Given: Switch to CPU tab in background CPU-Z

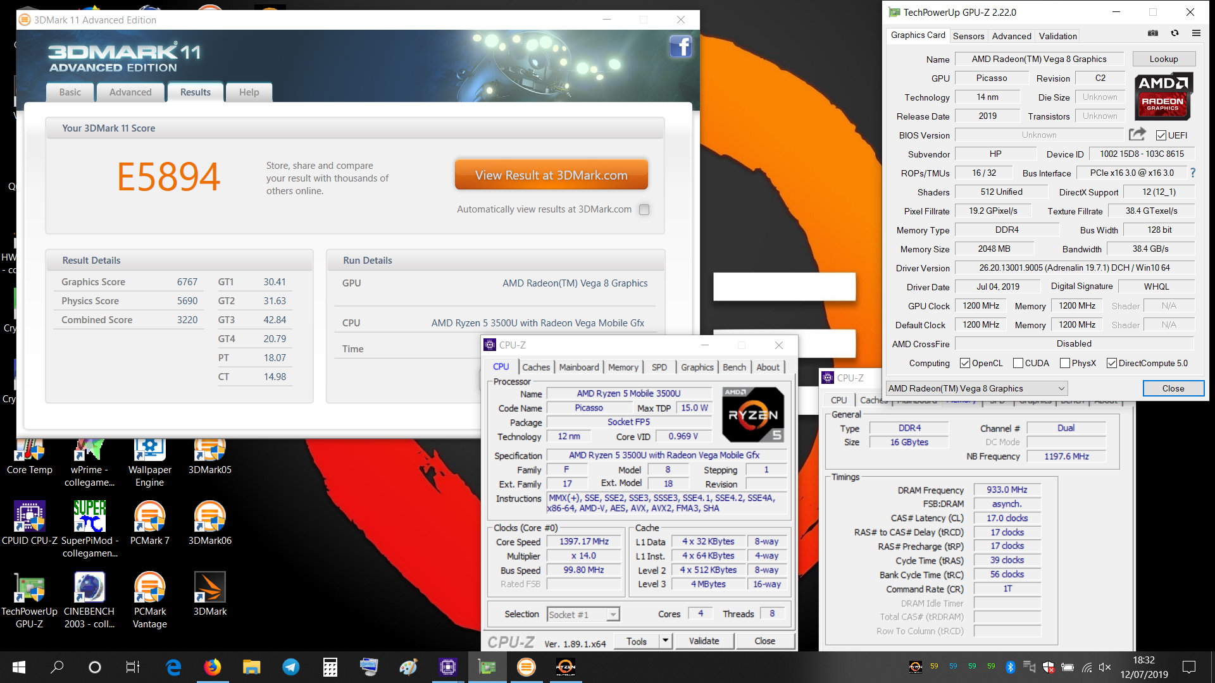Looking at the screenshot, I should click(838, 400).
